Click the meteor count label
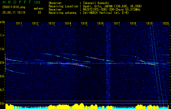 [39, 8]
